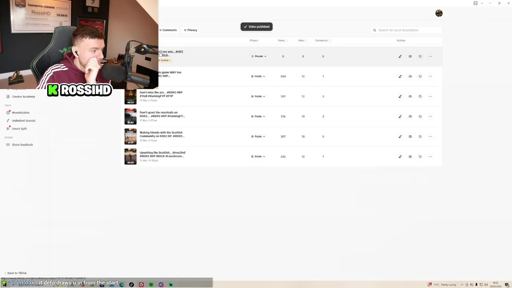Open the Privacy filter
Viewport: 512px width, 288px height.
(x=190, y=30)
